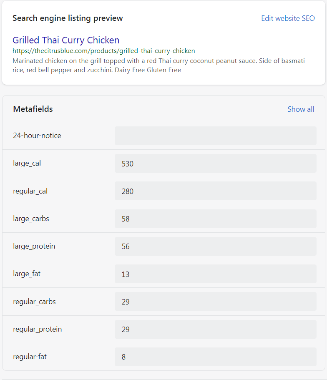Open the Grilled Thai Curry Chicken page title link
Viewport: 327px width, 380px height.
66,40
